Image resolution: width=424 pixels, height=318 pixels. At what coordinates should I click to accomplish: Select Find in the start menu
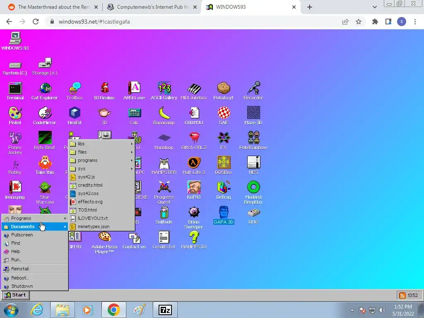pyautogui.click(x=35, y=243)
